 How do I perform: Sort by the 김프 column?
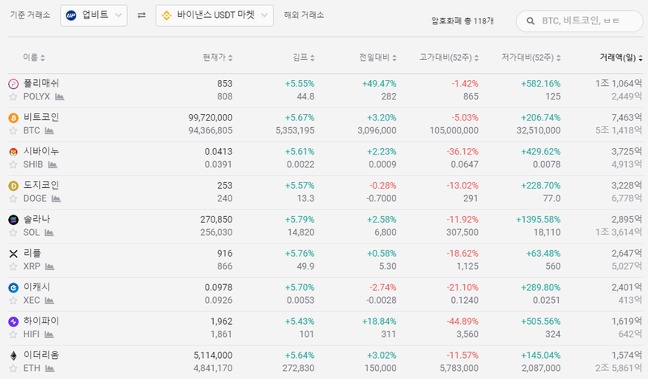pyautogui.click(x=304, y=57)
